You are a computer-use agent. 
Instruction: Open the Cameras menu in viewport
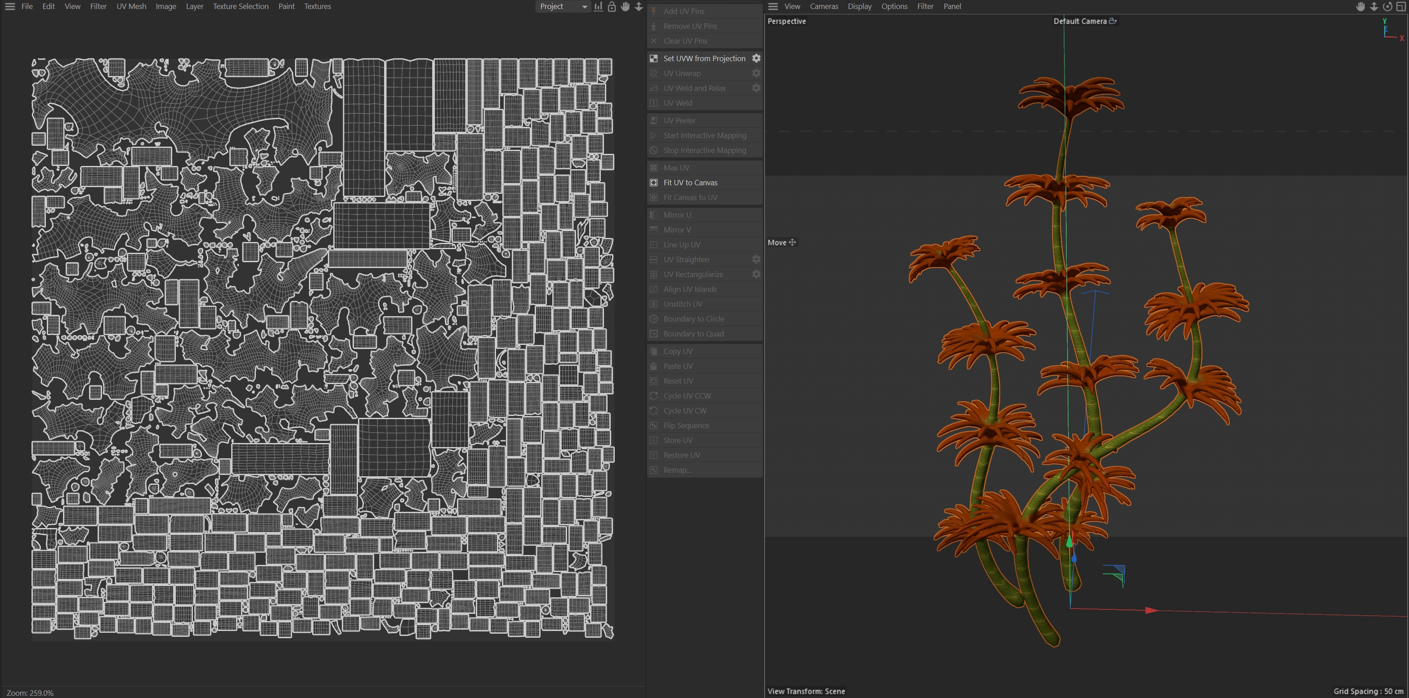[824, 7]
